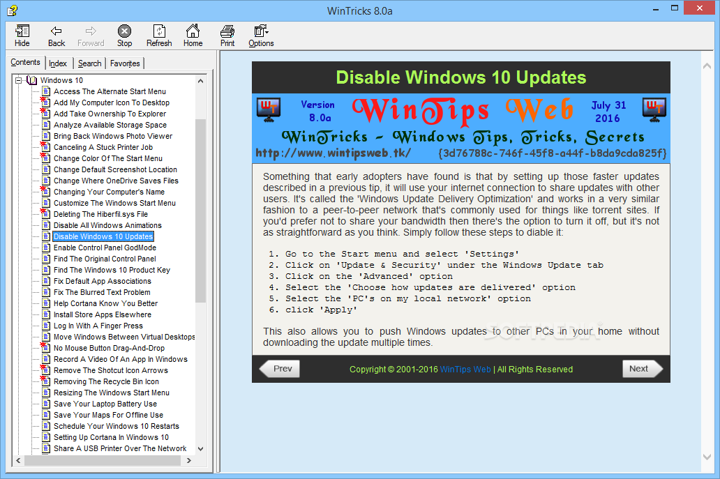Click the content pane scroll down arrow

click(x=707, y=457)
